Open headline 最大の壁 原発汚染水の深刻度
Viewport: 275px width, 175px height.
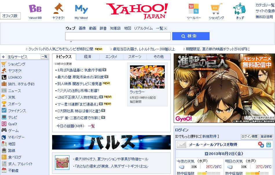click(x=80, y=77)
